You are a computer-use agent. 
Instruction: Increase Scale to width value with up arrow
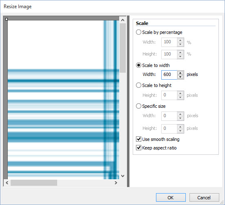pos(180,73)
